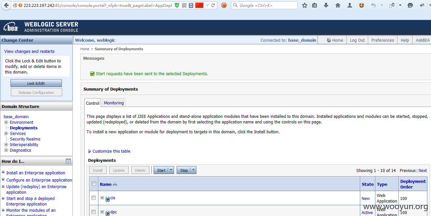The image size is (431, 216).
Task: Select Security Realms in Domain Structure
Action: pyautogui.click(x=25, y=139)
